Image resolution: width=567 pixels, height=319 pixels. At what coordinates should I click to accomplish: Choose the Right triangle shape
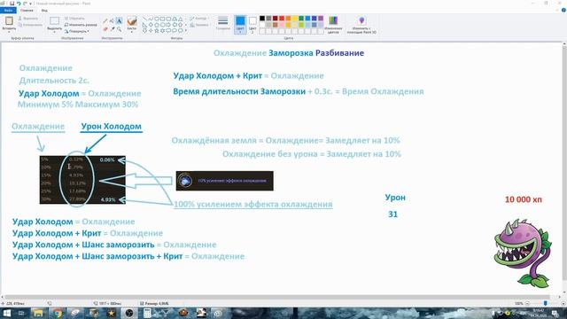coord(144,25)
